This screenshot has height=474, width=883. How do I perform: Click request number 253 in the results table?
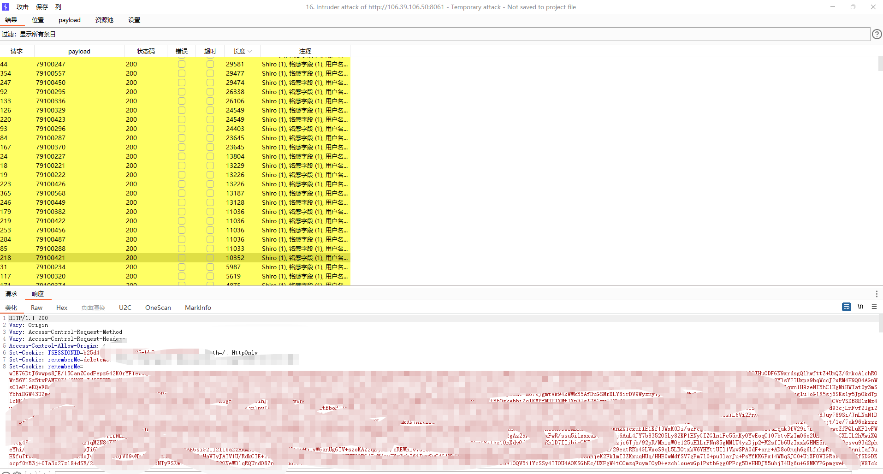pyautogui.click(x=6, y=230)
